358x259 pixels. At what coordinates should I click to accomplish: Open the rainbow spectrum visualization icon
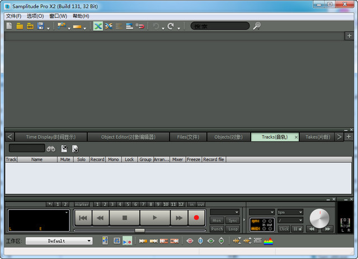(x=268, y=241)
